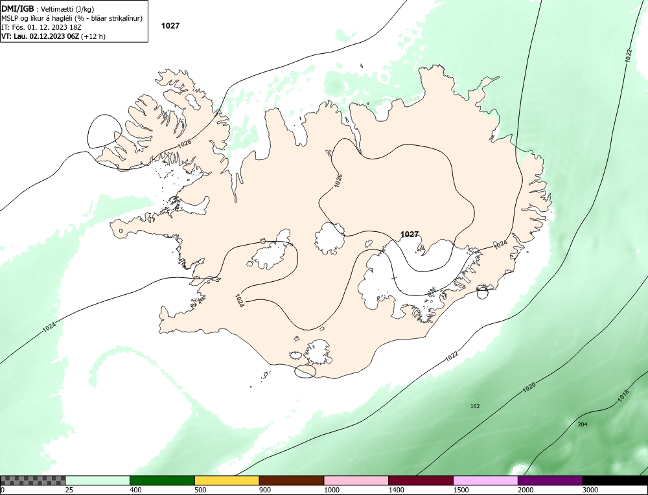648x495 pixels.
Task: Select the 1026 isobar label over the Westfjords
Action: point(184,143)
